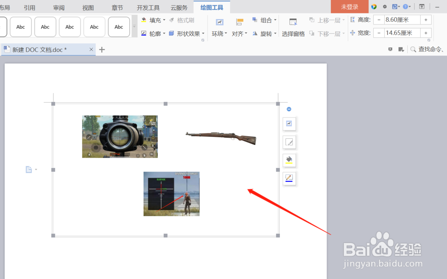Open the 旋转 rotate dropdown
The image size is (447, 279).
click(x=264, y=33)
